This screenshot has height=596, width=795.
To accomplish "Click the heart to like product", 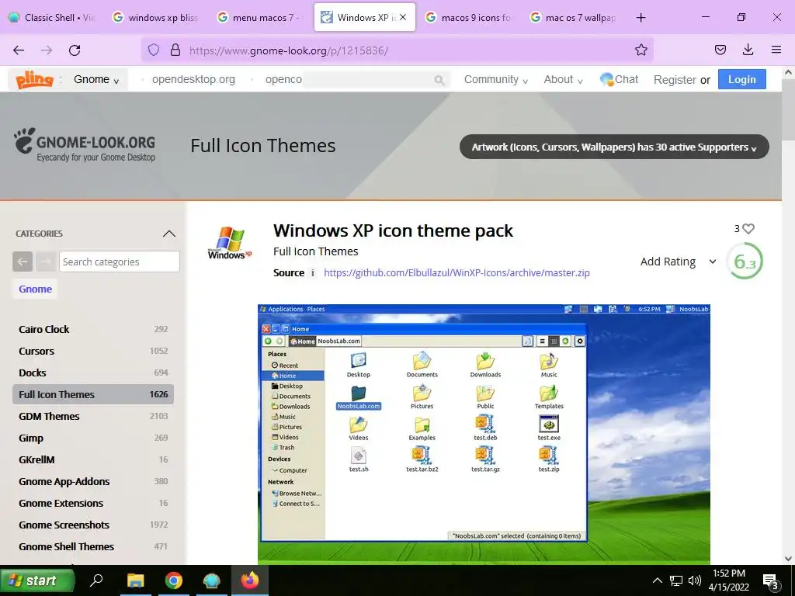I will (x=748, y=229).
